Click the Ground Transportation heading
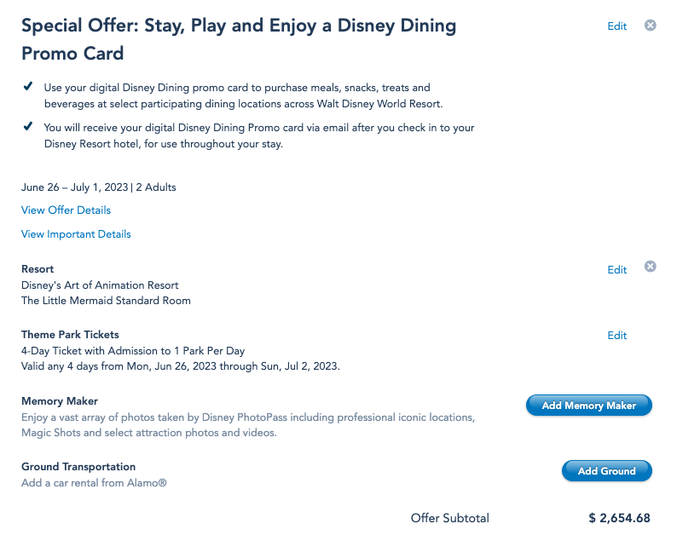The height and width of the screenshot is (541, 700). click(x=78, y=467)
